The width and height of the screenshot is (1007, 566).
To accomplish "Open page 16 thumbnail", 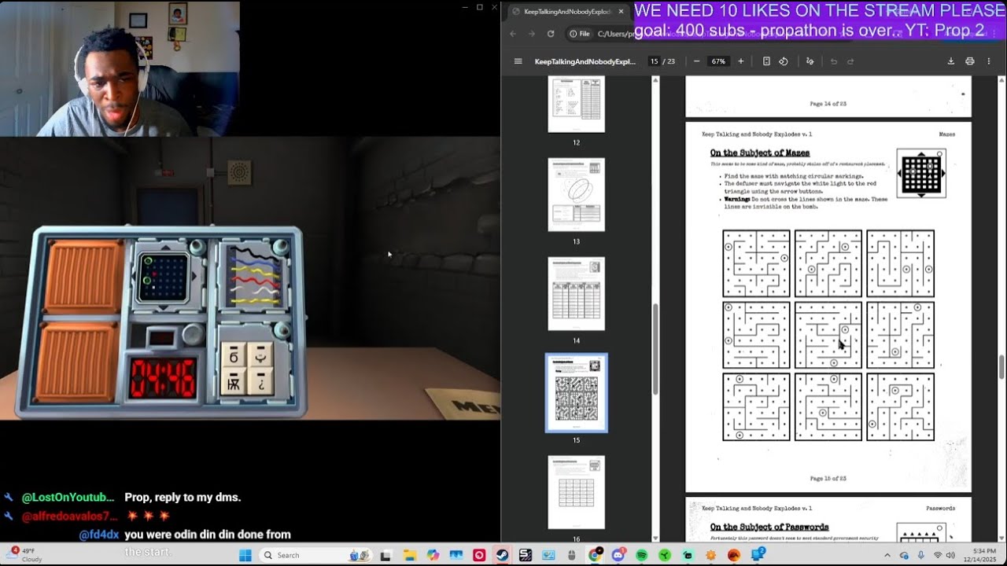I will [x=577, y=492].
